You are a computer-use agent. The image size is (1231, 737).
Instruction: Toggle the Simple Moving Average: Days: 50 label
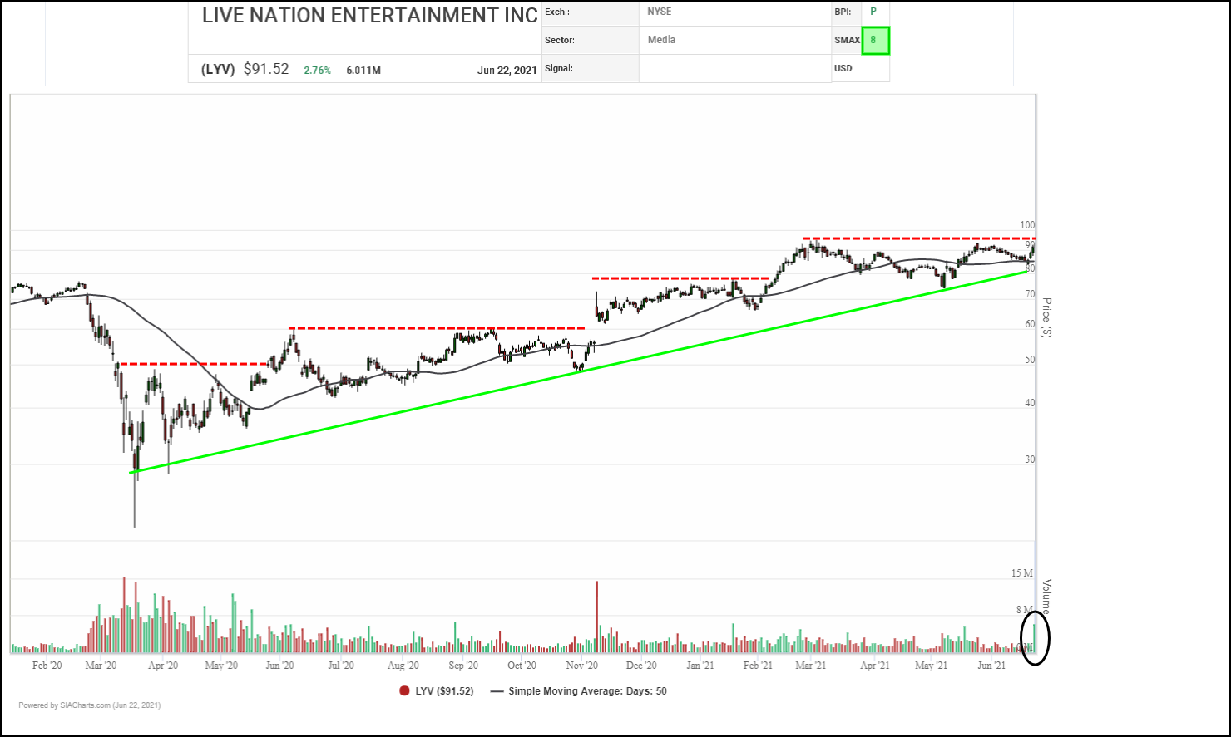[587, 690]
